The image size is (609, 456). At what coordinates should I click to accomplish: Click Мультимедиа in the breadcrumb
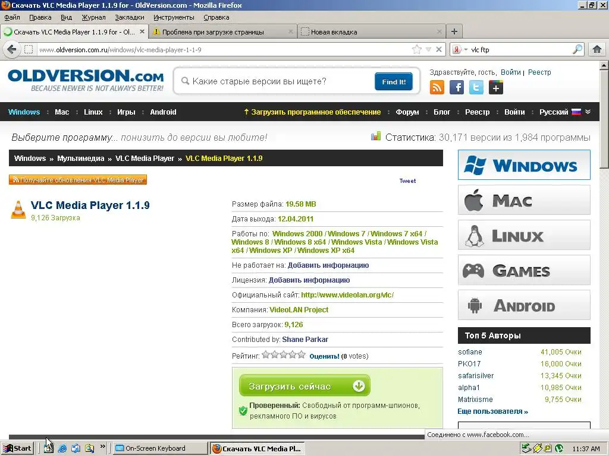click(80, 158)
